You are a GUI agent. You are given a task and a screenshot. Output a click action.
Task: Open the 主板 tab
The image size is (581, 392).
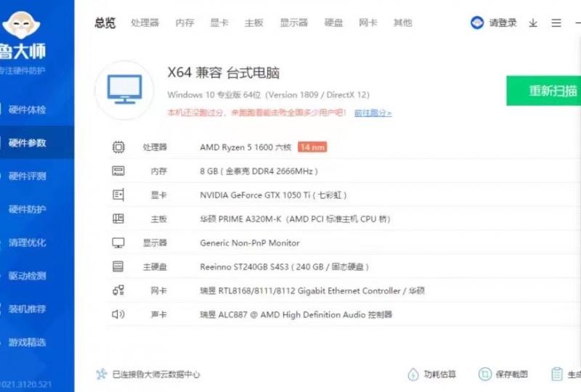click(253, 23)
